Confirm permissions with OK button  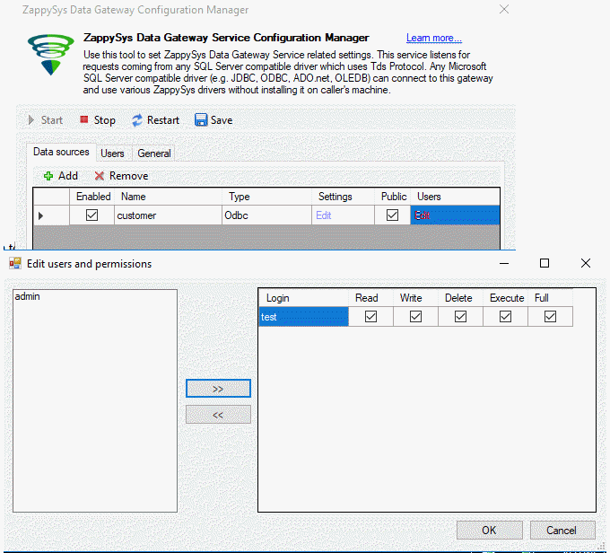(x=490, y=530)
